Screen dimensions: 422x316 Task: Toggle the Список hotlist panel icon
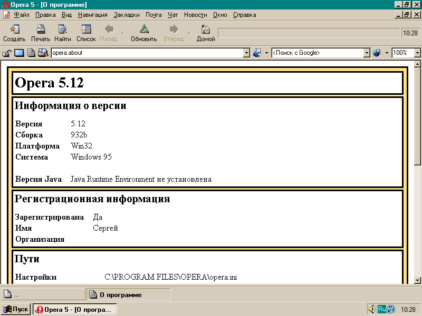coord(86,29)
